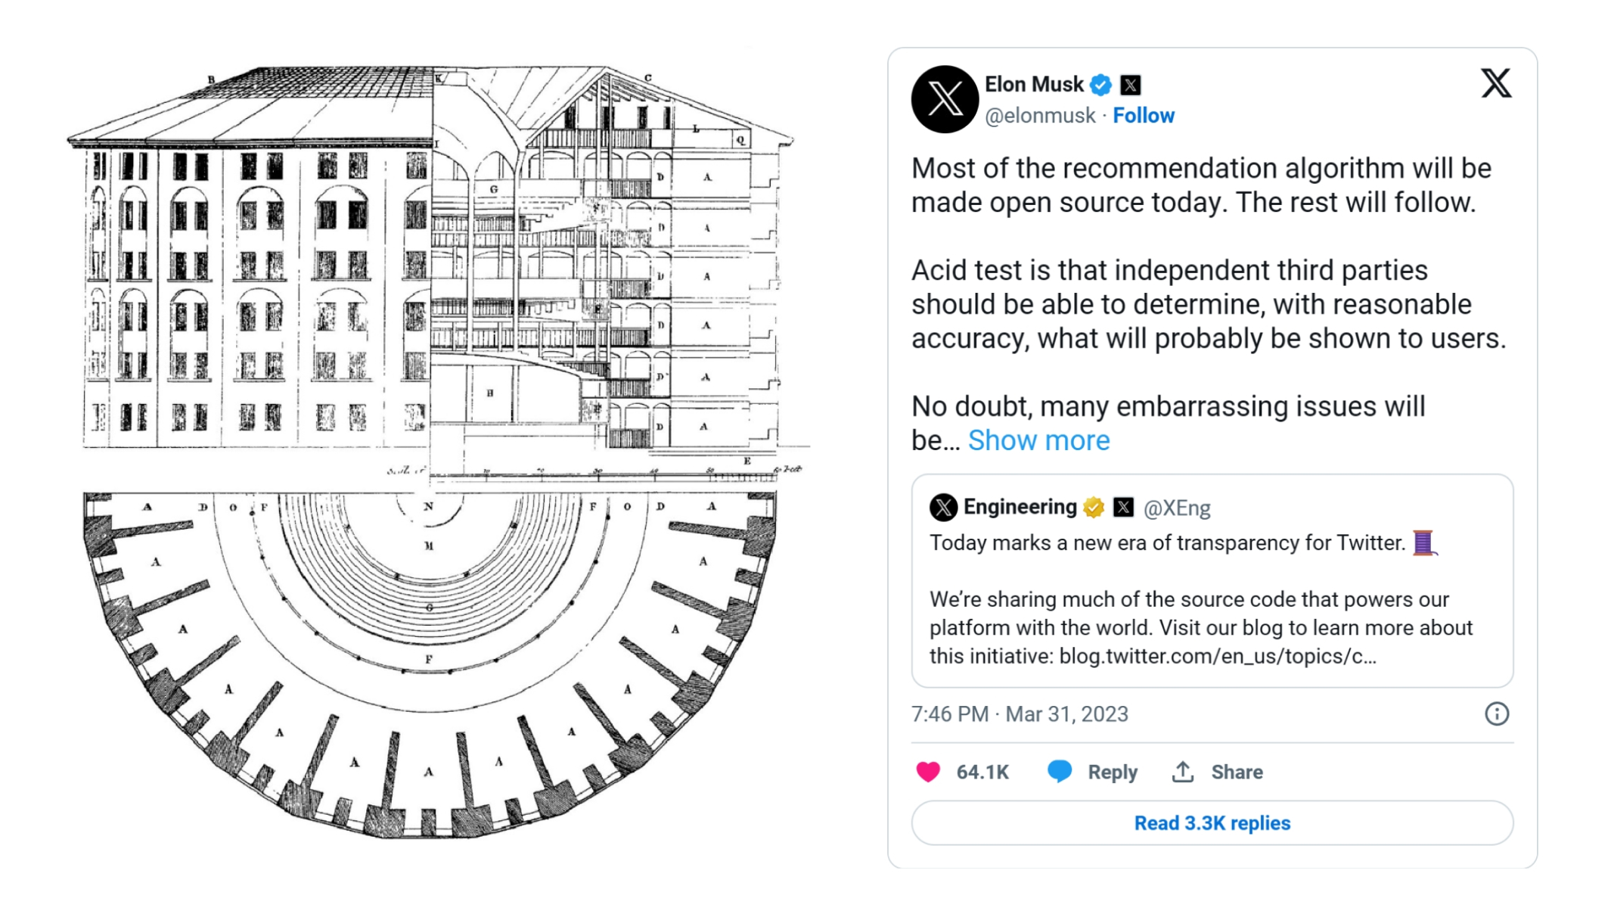The image size is (1611, 917).
Task: Click the X affiliation badge beside Elon Musk
Action: [x=1131, y=85]
